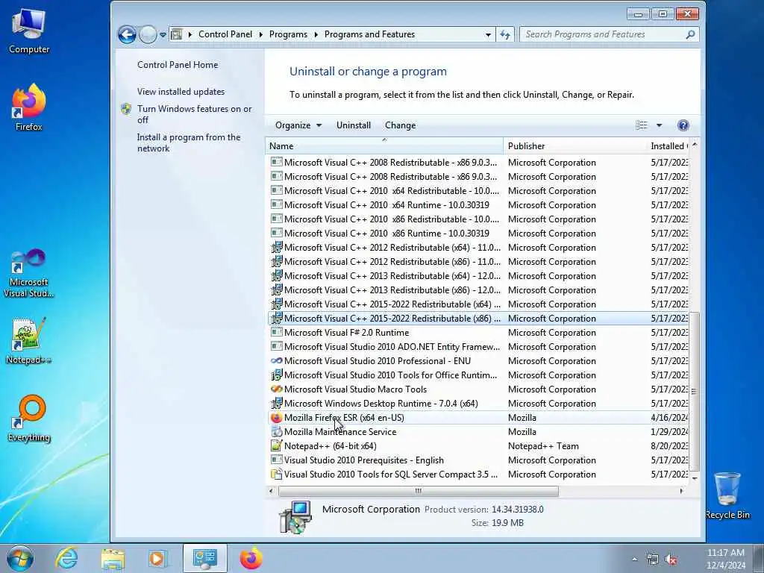The height and width of the screenshot is (573, 764).
Task: Click the Control Panel taskbar button
Action: point(204,558)
